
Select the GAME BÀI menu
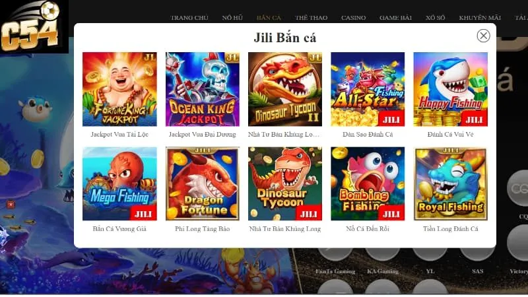[x=395, y=18]
